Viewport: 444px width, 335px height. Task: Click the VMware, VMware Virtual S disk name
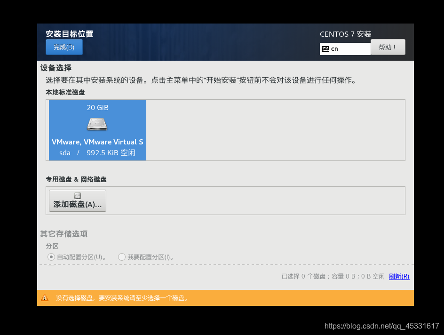point(97,142)
